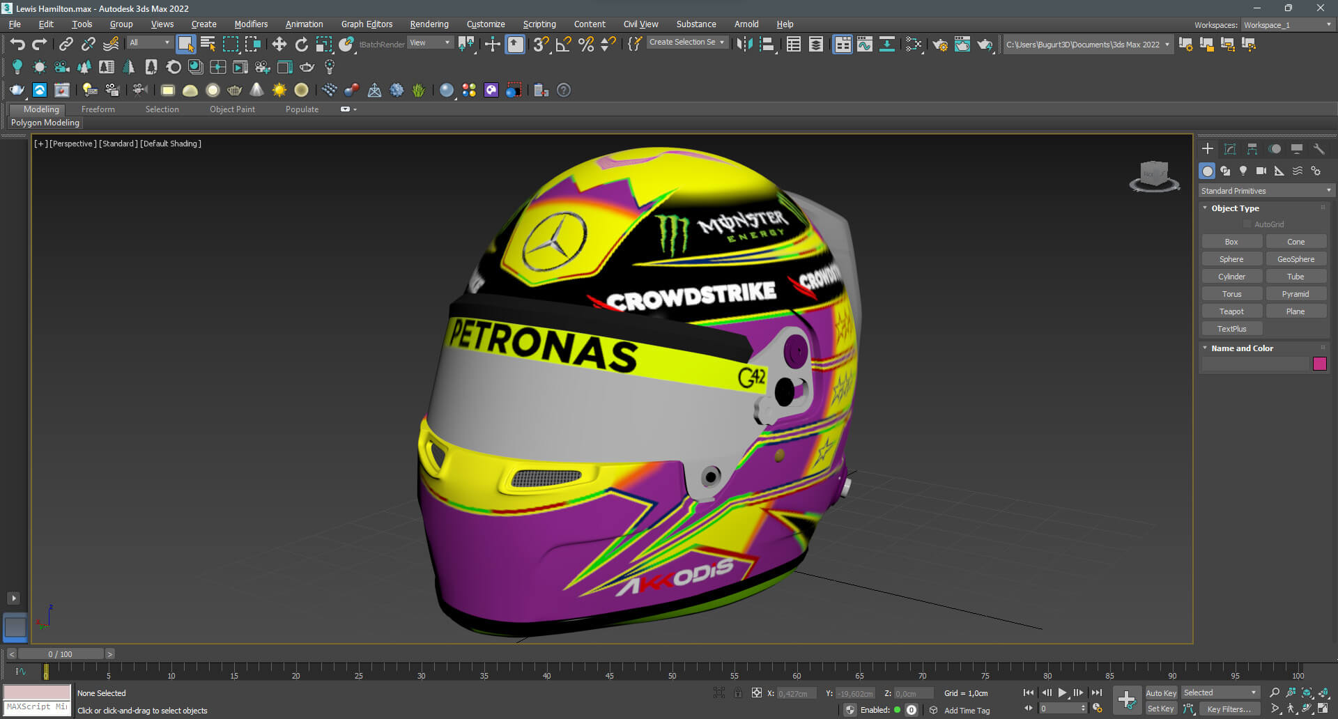Open the Scene Explorer icon
1338x719 pixels.
point(793,45)
